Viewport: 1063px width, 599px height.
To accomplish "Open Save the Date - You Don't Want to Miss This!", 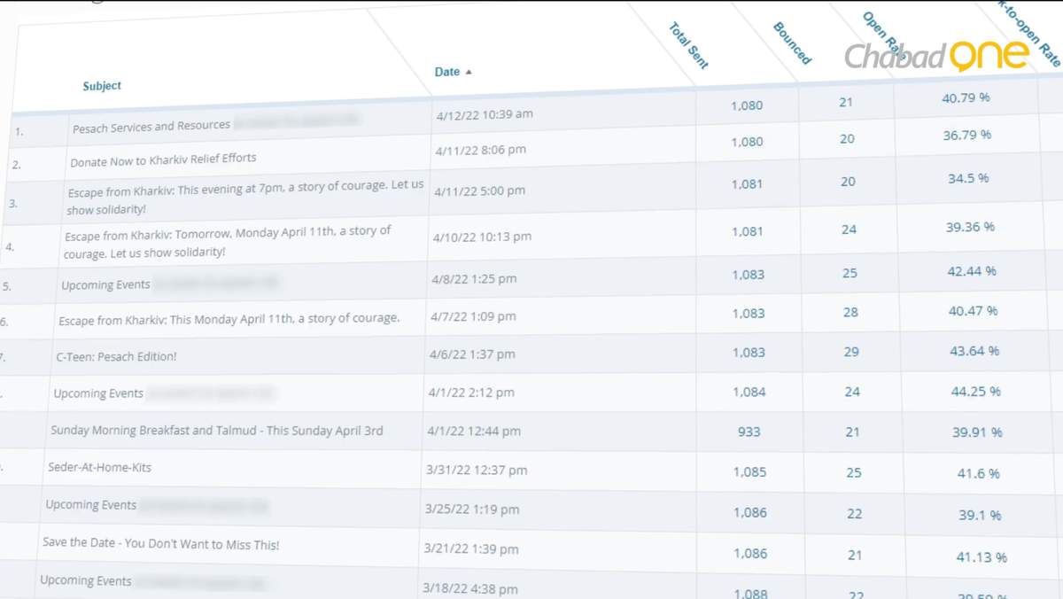I will [x=160, y=544].
